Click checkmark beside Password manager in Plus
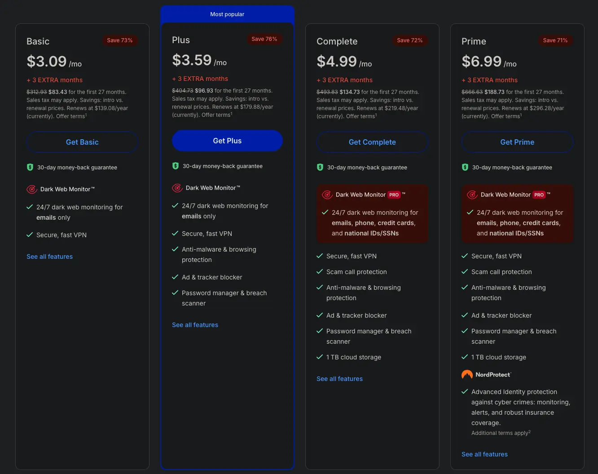The height and width of the screenshot is (474, 598). click(175, 292)
